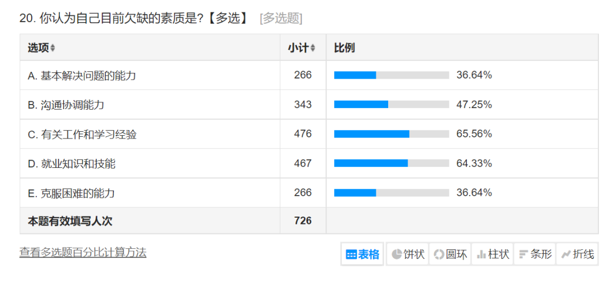Click progress bar for 有关工作和学习经验
Image resolution: width=612 pixels, height=281 pixels.
[x=391, y=134]
